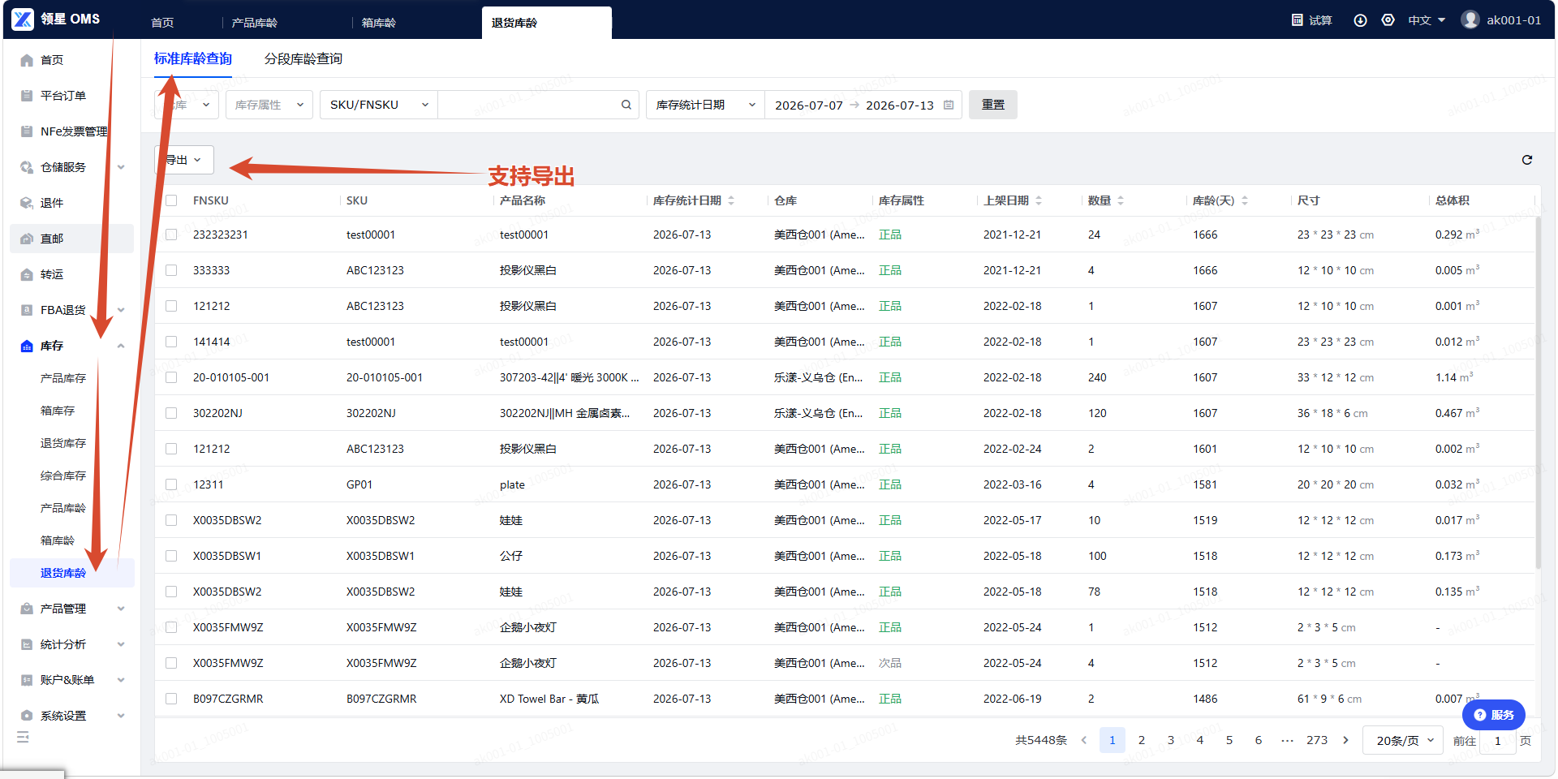Collapse the 库存 sidebar menu chevron
Image resolution: width=1558 pixels, height=779 pixels.
click(x=121, y=346)
